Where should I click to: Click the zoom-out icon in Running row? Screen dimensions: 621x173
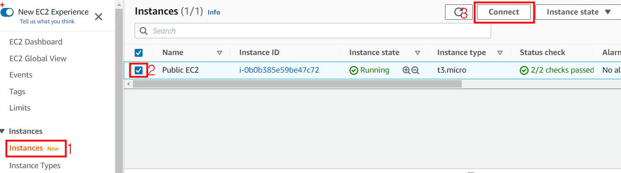point(415,70)
